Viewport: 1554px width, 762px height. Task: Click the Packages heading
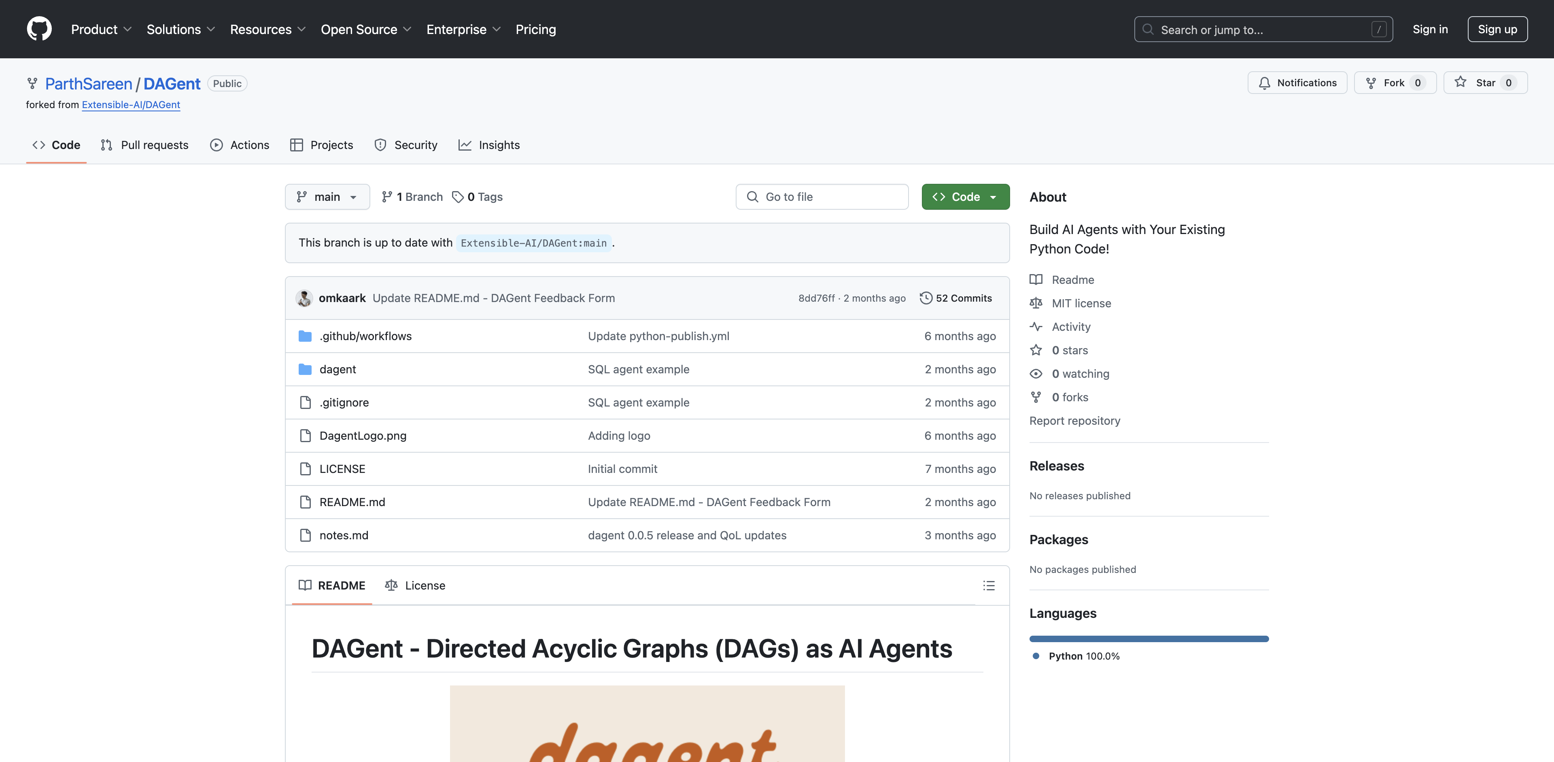1059,539
